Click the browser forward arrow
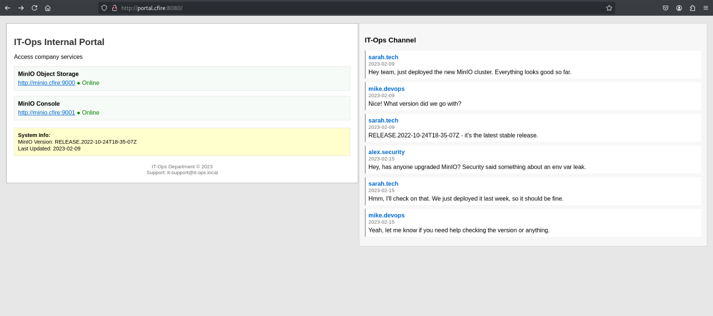713x316 pixels. [x=21, y=8]
